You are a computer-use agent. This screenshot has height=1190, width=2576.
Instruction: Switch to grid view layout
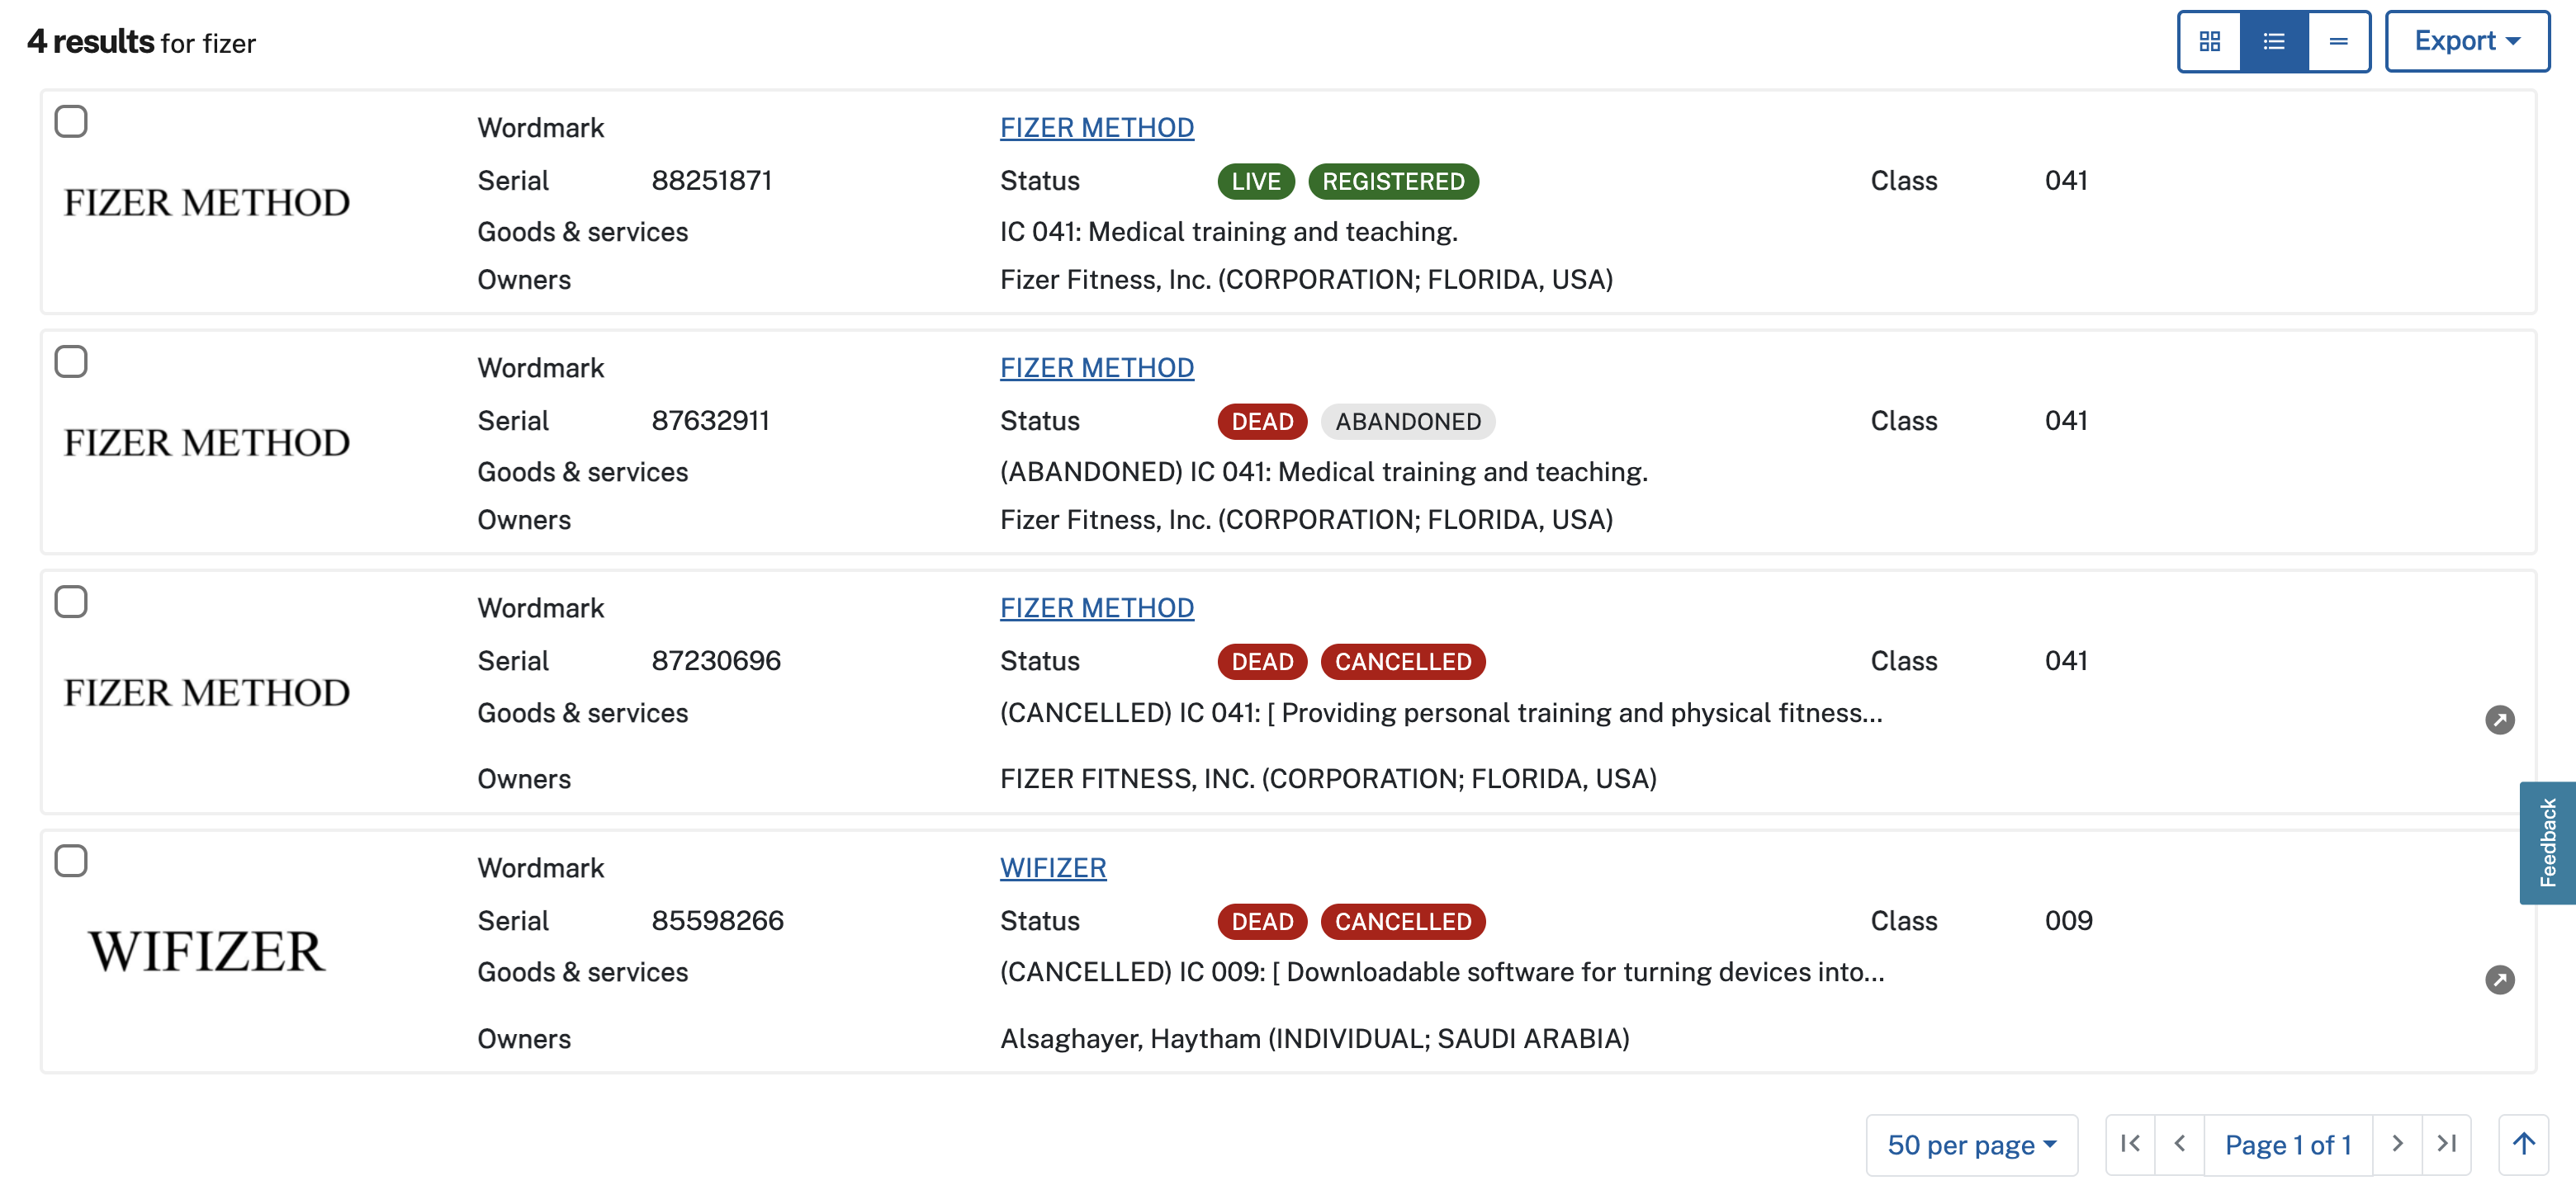2210,41
